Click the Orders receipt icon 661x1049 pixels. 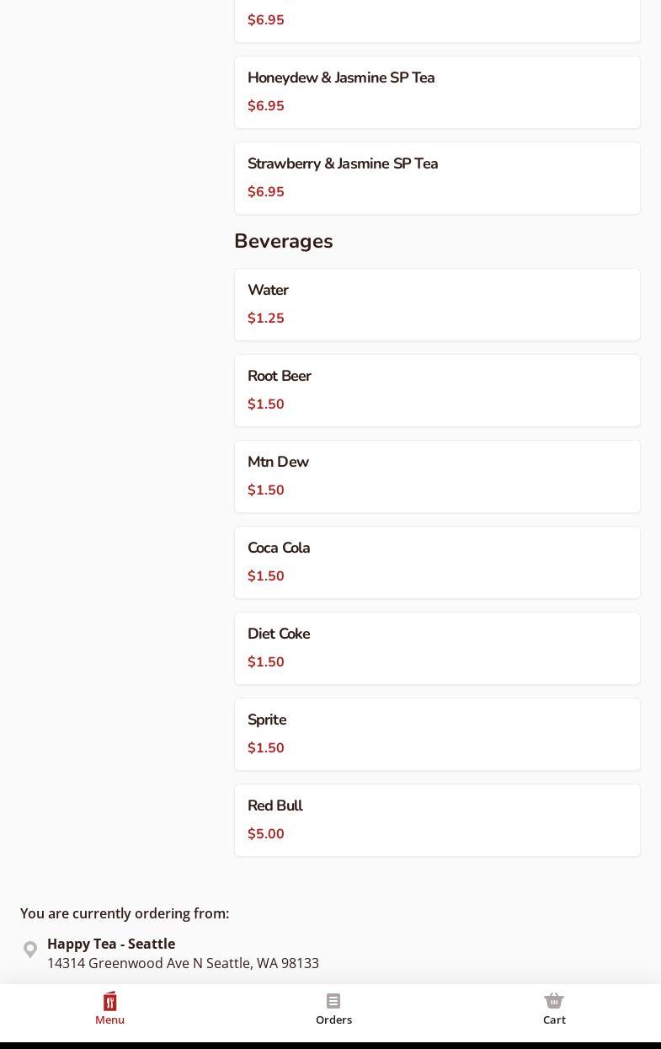(x=333, y=1001)
